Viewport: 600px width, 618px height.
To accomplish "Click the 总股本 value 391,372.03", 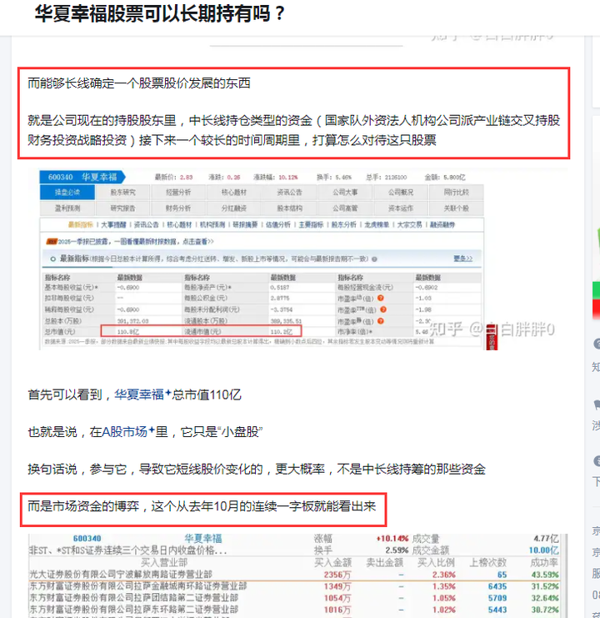I will coord(132,321).
